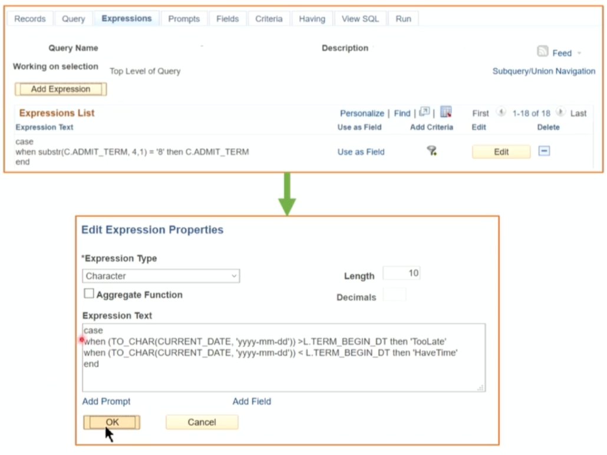Cancel the Edit Expression Properties dialog
The image size is (607, 455).
(x=202, y=422)
